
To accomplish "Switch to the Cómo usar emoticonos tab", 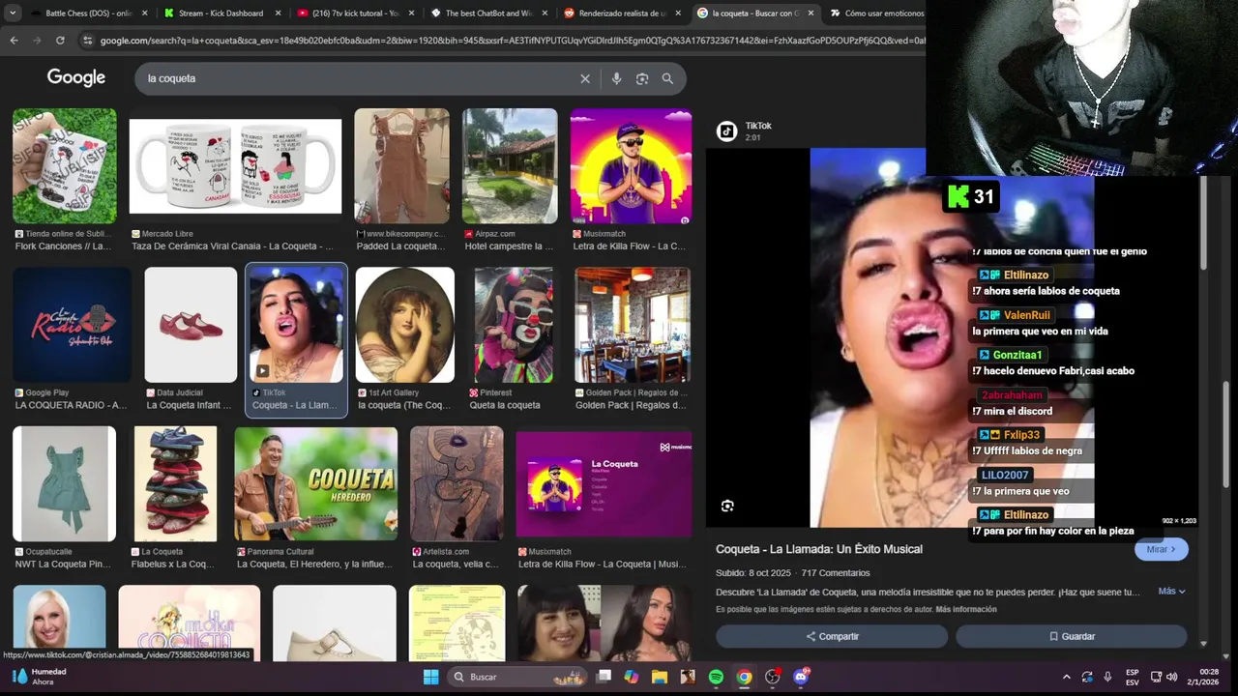I will pyautogui.click(x=875, y=14).
